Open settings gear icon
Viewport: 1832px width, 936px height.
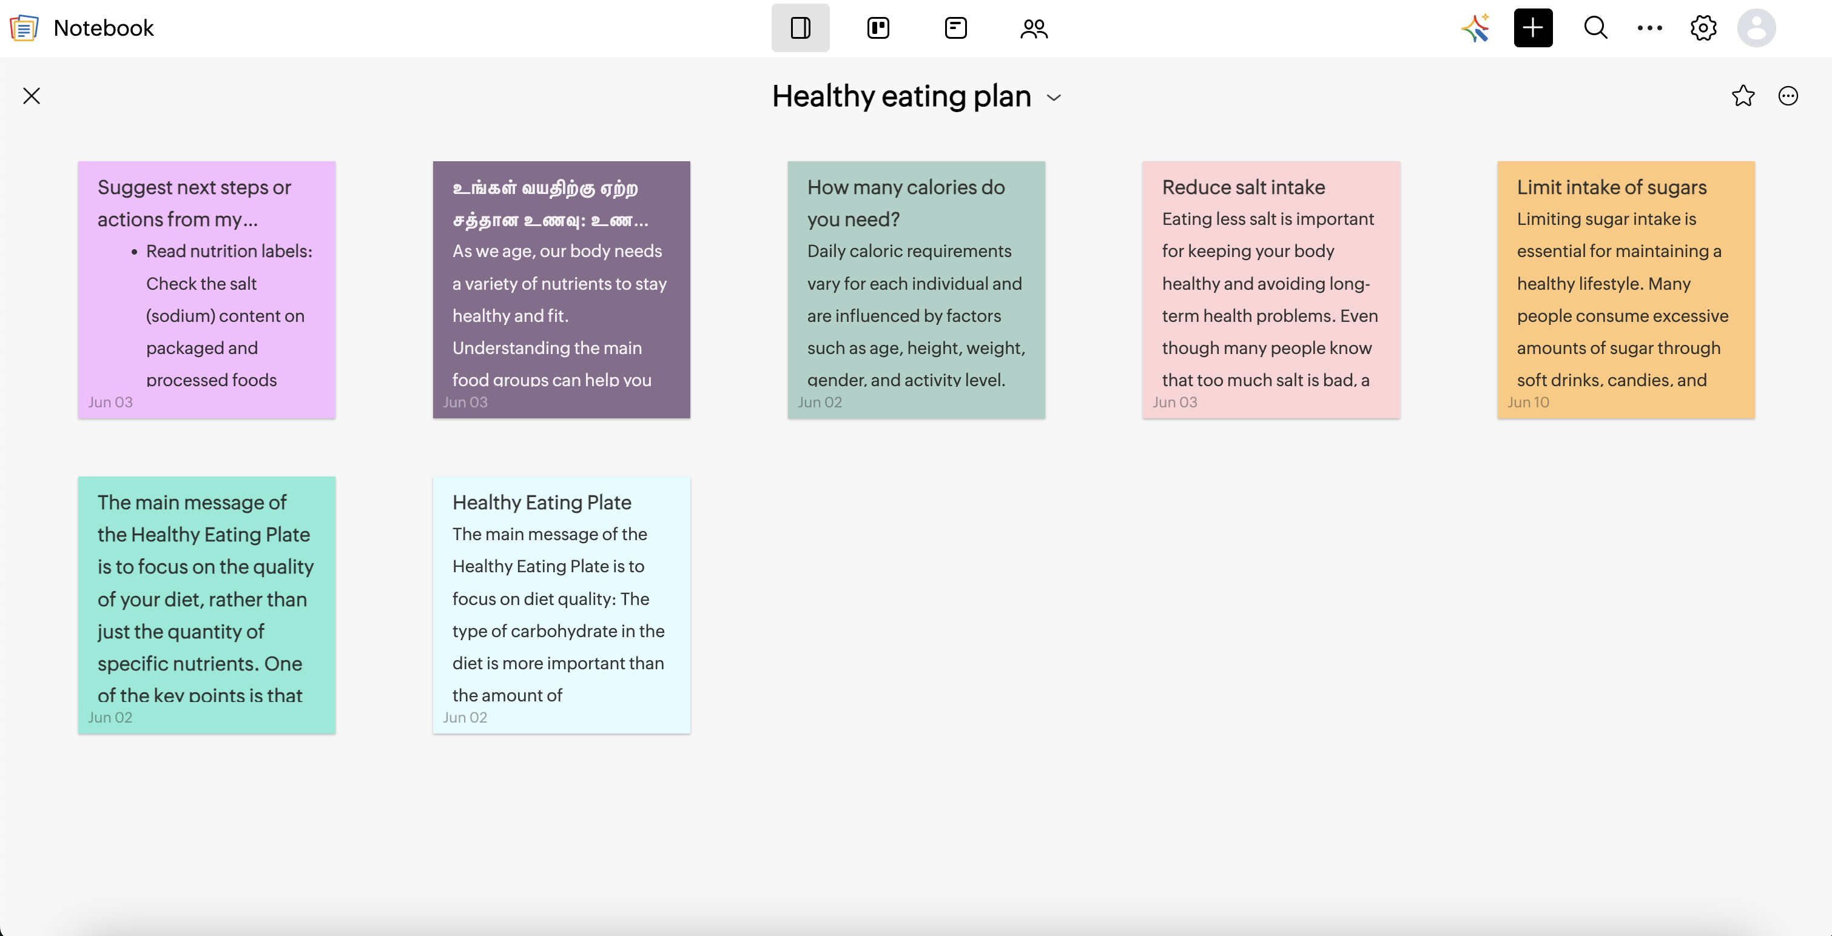tap(1703, 28)
